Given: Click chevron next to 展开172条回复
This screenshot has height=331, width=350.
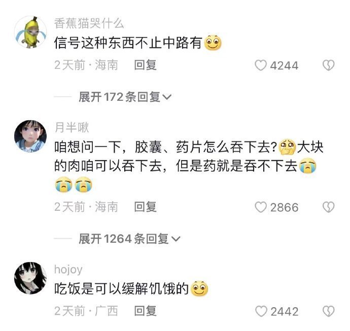Looking at the screenshot, I should [x=167, y=97].
